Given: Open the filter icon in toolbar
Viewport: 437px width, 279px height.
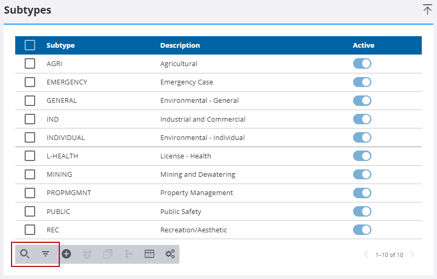Looking at the screenshot, I should click(46, 254).
